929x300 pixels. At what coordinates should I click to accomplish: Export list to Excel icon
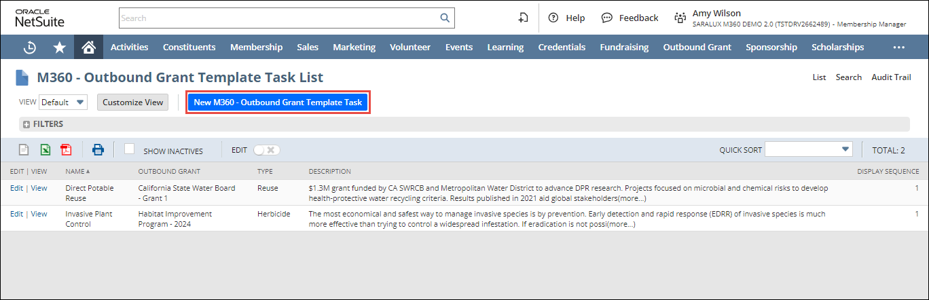[45, 150]
